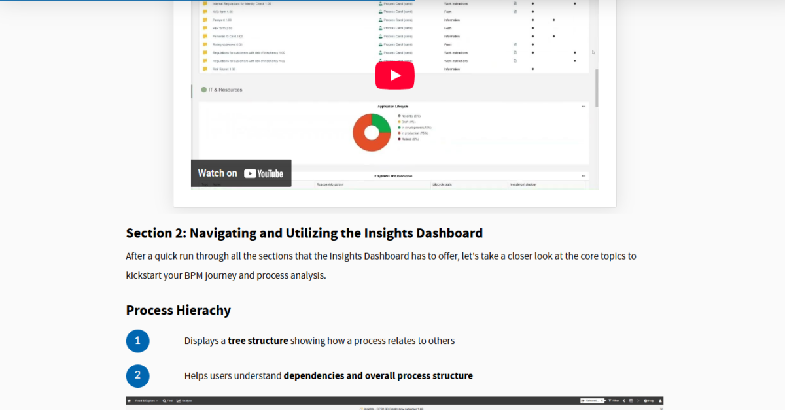Click the green In development donut segment
785x410 pixels.
pyautogui.click(x=381, y=123)
